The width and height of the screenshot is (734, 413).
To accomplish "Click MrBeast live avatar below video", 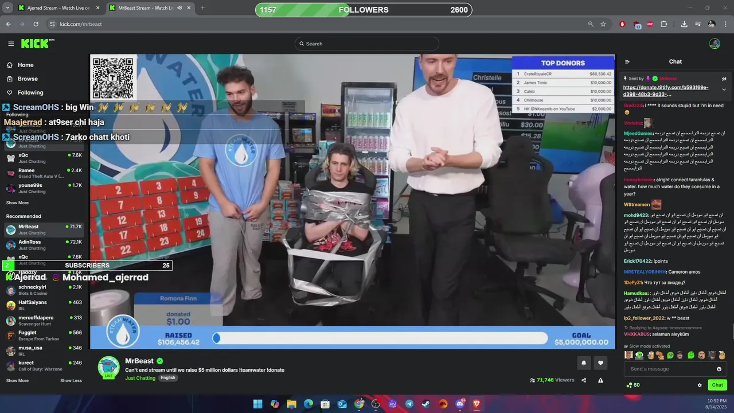I will coord(108,368).
